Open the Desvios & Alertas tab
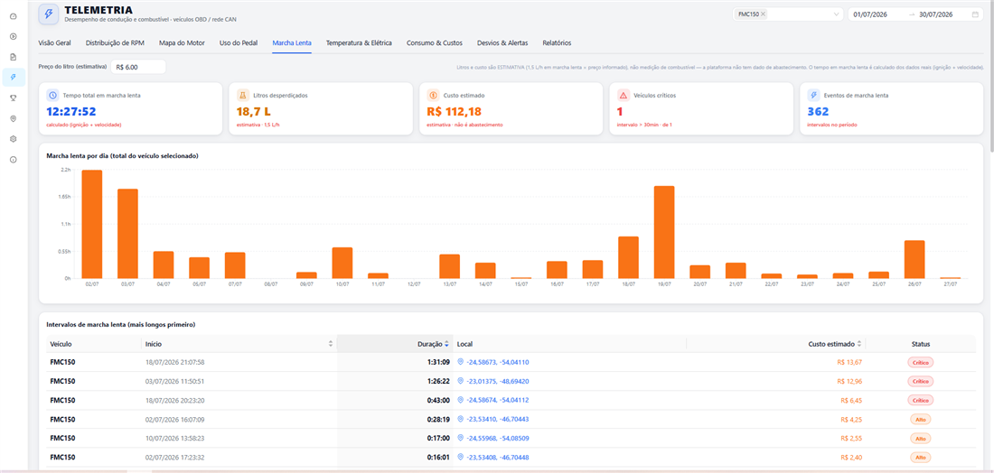The width and height of the screenshot is (994, 473). pos(502,43)
